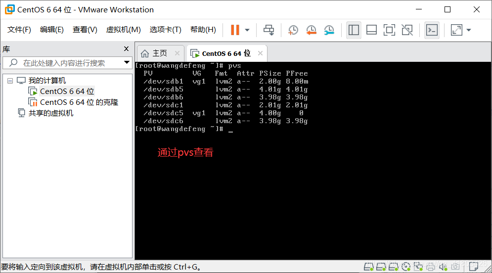This screenshot has width=492, height=273.
Task: Open the library search filter dropdown
Action: (127, 62)
